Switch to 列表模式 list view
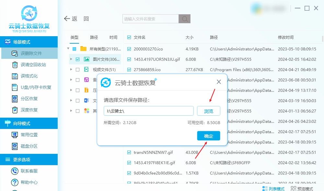This screenshot has height=191, width=324. point(273,188)
